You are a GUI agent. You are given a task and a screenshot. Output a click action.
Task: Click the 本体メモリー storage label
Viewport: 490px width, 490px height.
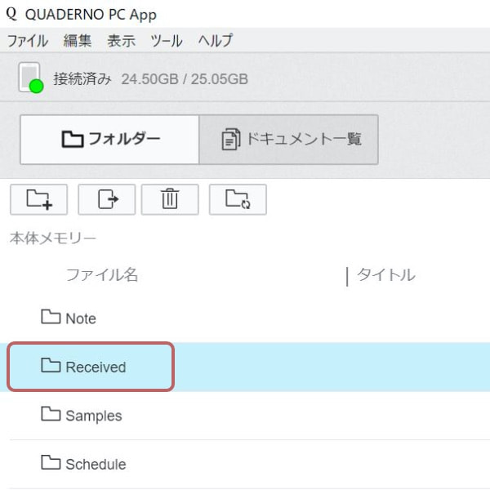[x=53, y=238]
